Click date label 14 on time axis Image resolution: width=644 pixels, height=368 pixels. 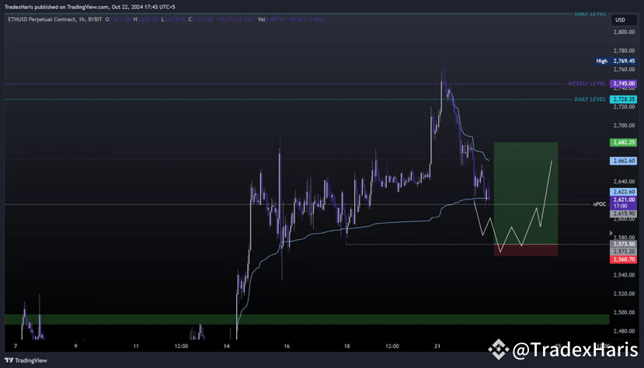point(227,346)
